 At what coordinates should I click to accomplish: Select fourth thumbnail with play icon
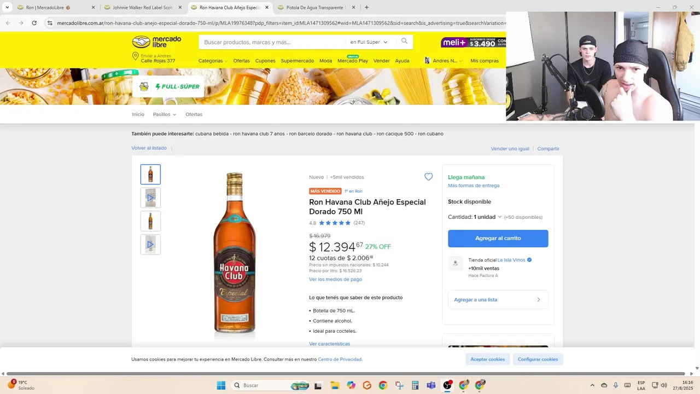click(150, 244)
